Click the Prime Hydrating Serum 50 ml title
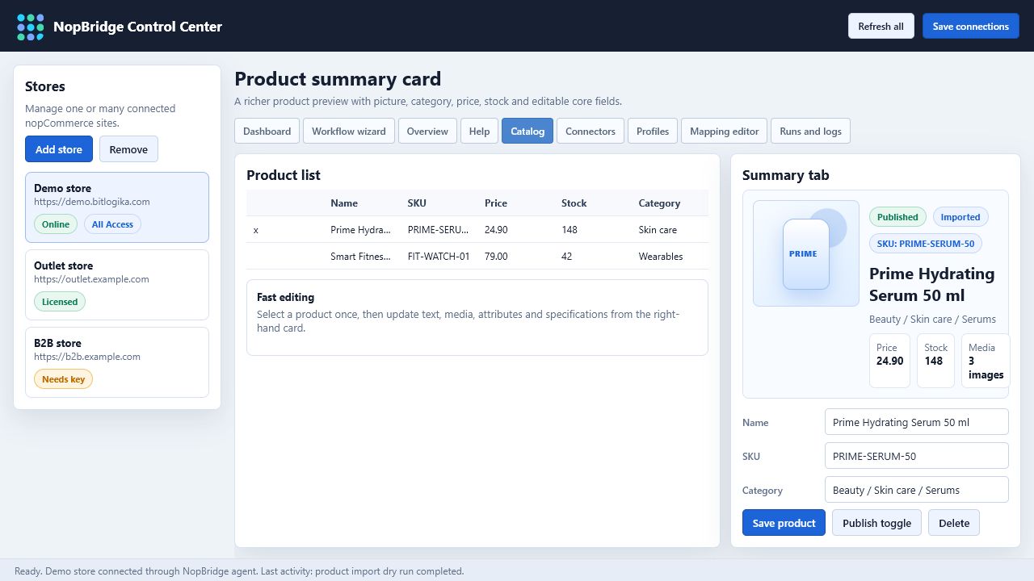Screen dimensions: 1034x581 pos(931,284)
